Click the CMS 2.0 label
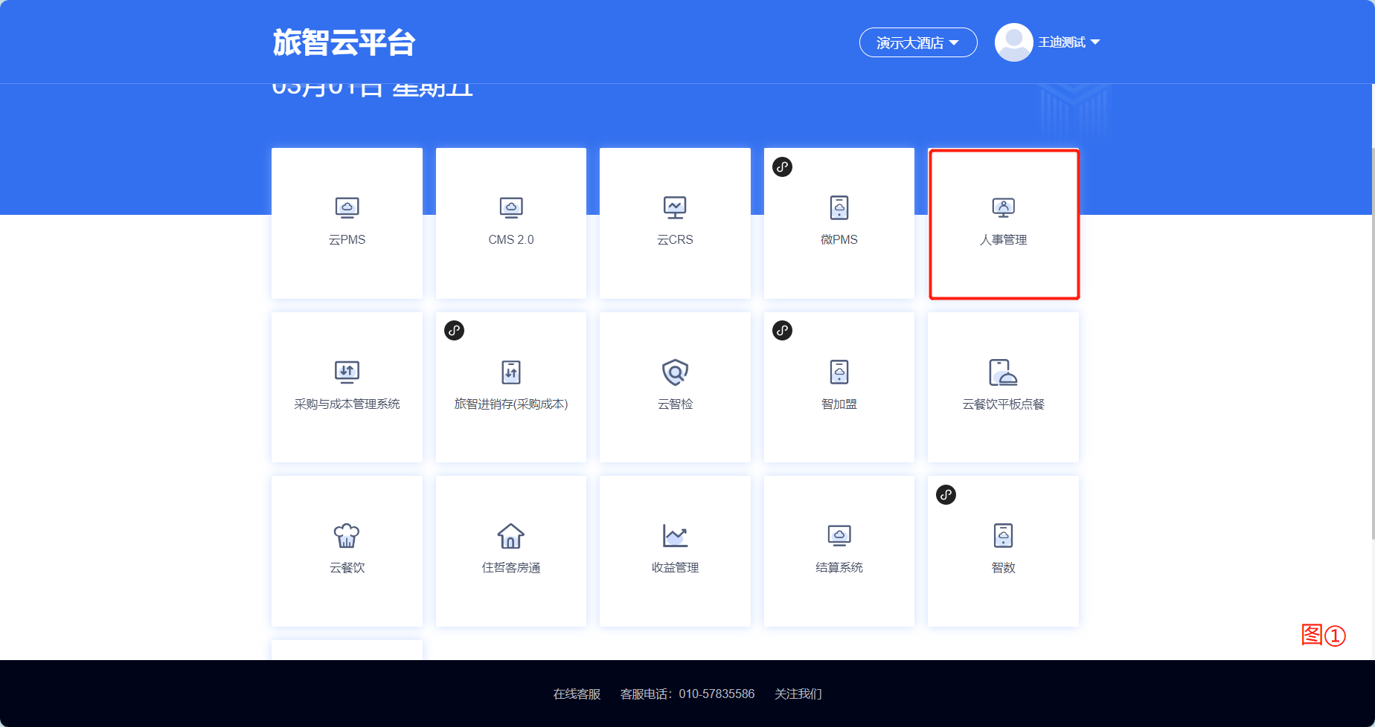The image size is (1375, 727). tap(511, 239)
